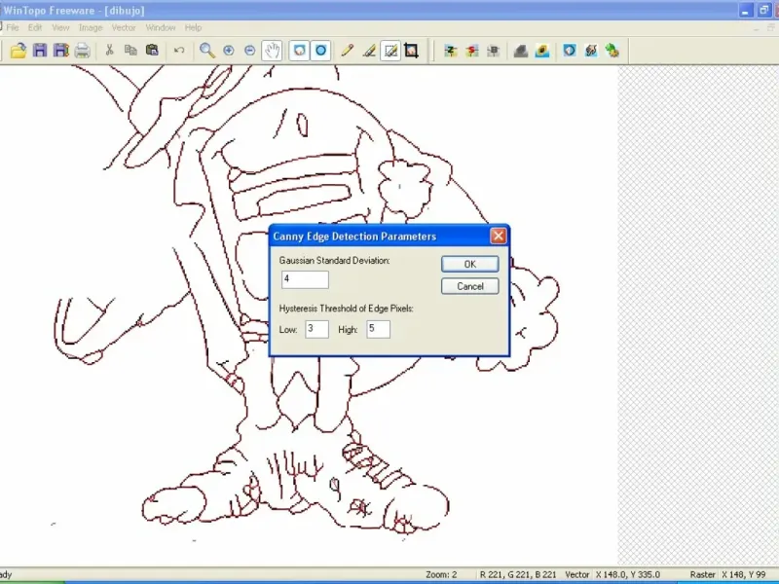779x584 pixels.
Task: Click the yellow-blue image toolbar icon
Action: 542,51
